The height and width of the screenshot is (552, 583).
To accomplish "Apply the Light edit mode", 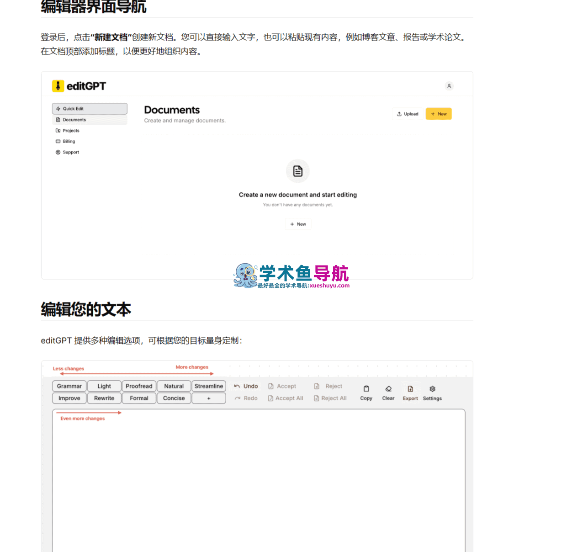I will (x=104, y=386).
